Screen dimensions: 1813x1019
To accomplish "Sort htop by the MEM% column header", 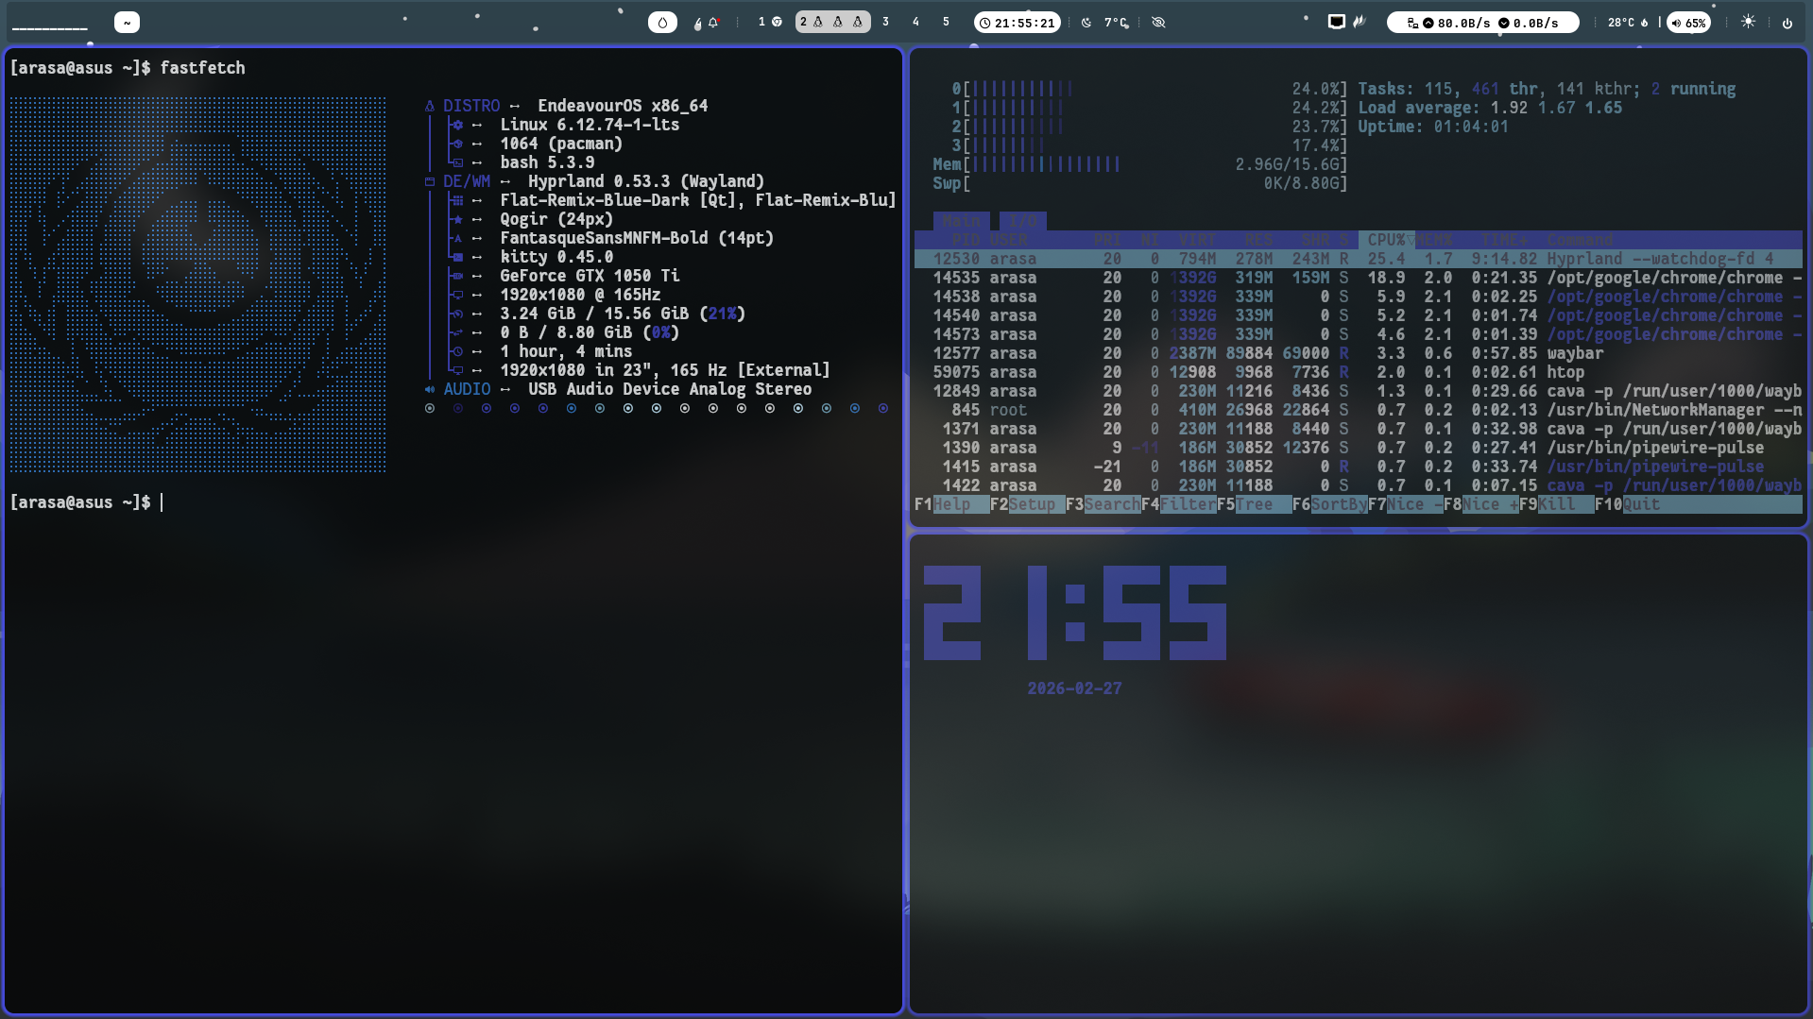I will pos(1434,240).
